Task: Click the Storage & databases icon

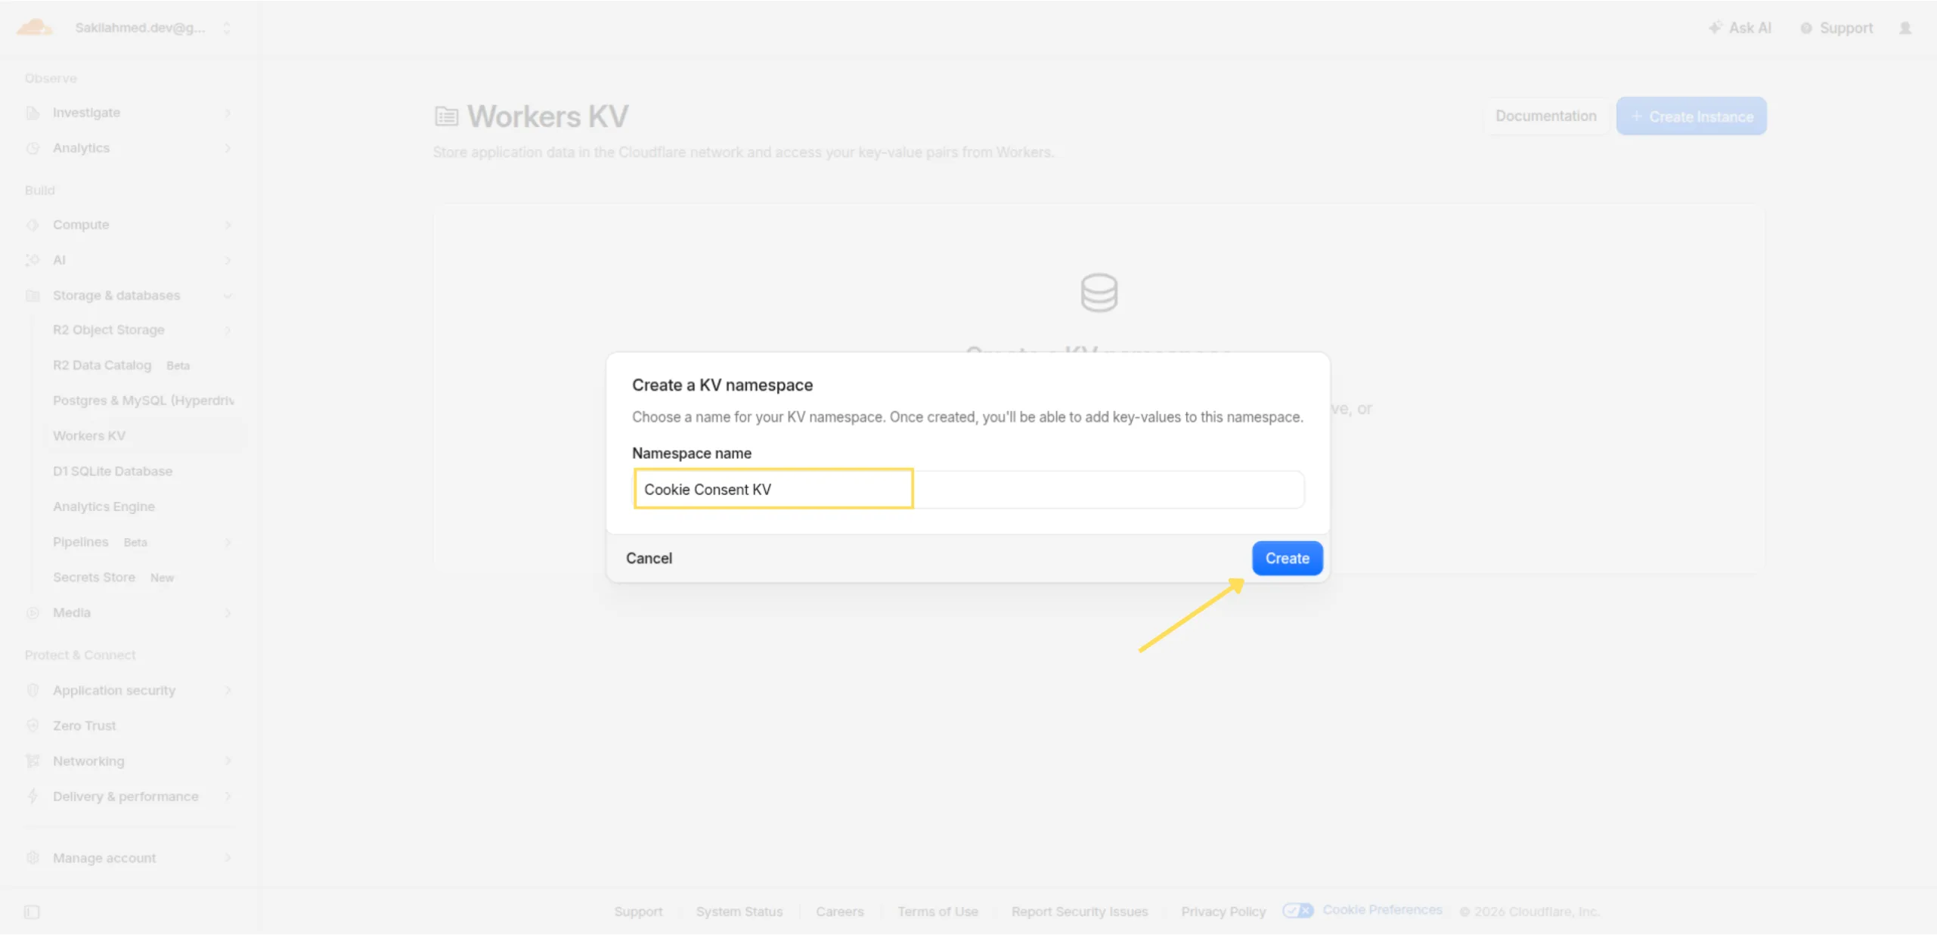Action: tap(33, 296)
